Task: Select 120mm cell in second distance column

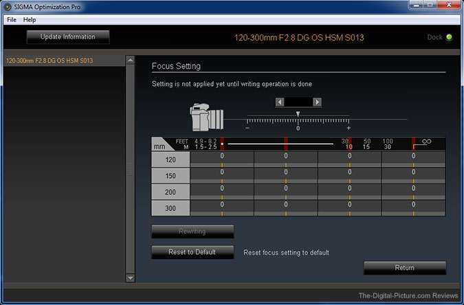Action: (286, 160)
